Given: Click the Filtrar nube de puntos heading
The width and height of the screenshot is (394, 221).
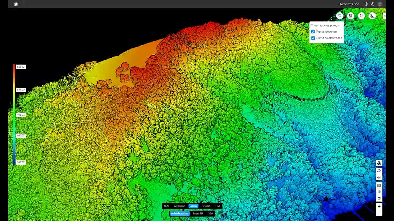Looking at the screenshot, I should coord(325,25).
